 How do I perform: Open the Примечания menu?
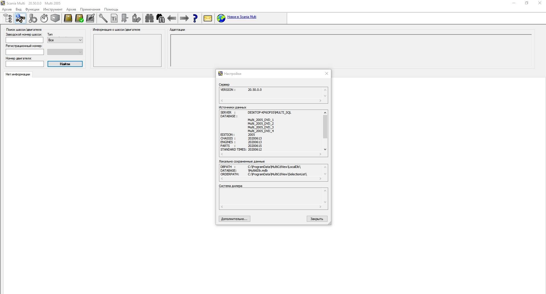coord(90,9)
